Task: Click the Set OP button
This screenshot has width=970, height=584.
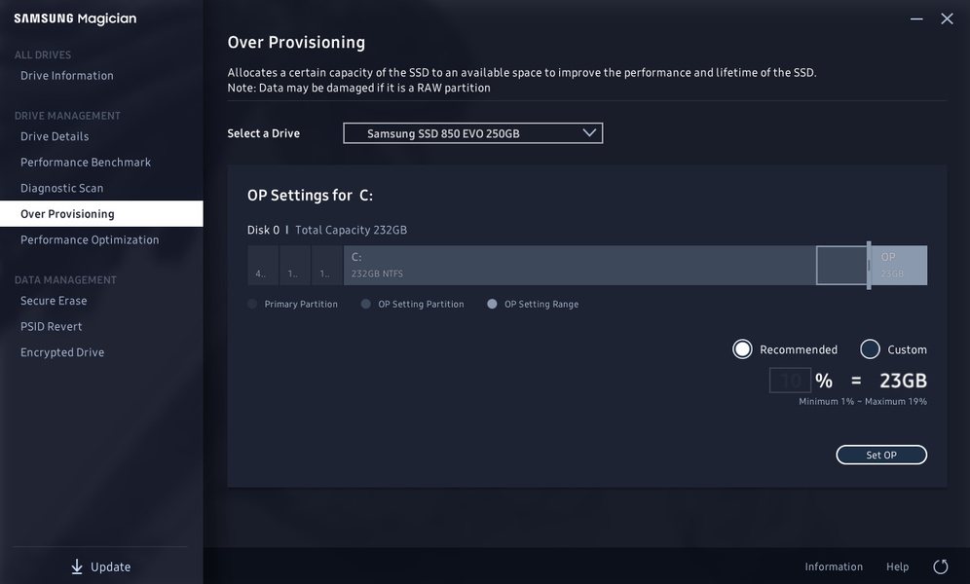Action: 881,455
